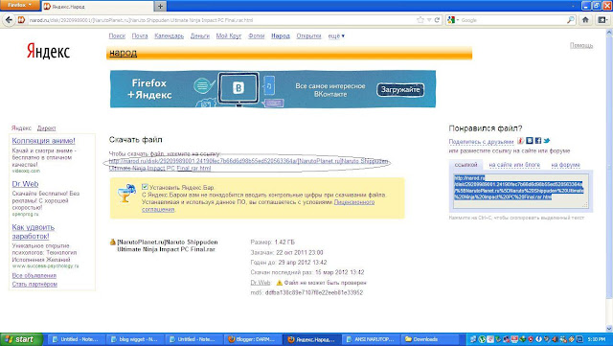Open the Dr.Web link in file details
This screenshot has height=346, width=613.
point(261,282)
